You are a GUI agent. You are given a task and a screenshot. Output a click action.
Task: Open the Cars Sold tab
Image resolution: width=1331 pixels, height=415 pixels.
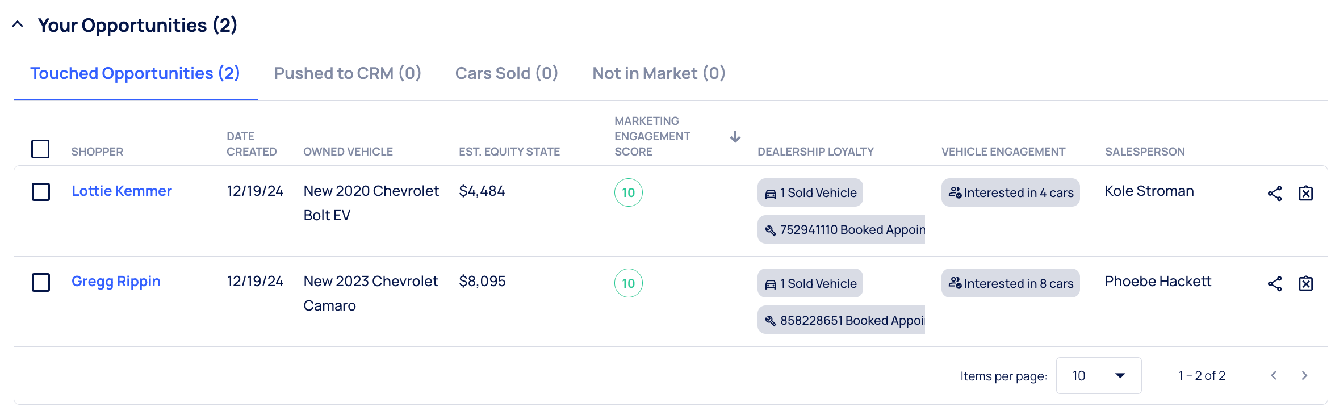pyautogui.click(x=507, y=73)
